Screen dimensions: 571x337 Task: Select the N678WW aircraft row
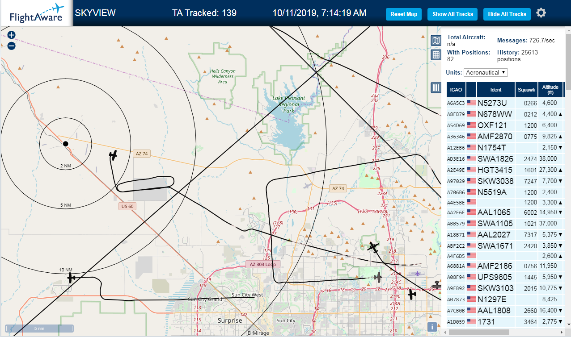pyautogui.click(x=505, y=114)
